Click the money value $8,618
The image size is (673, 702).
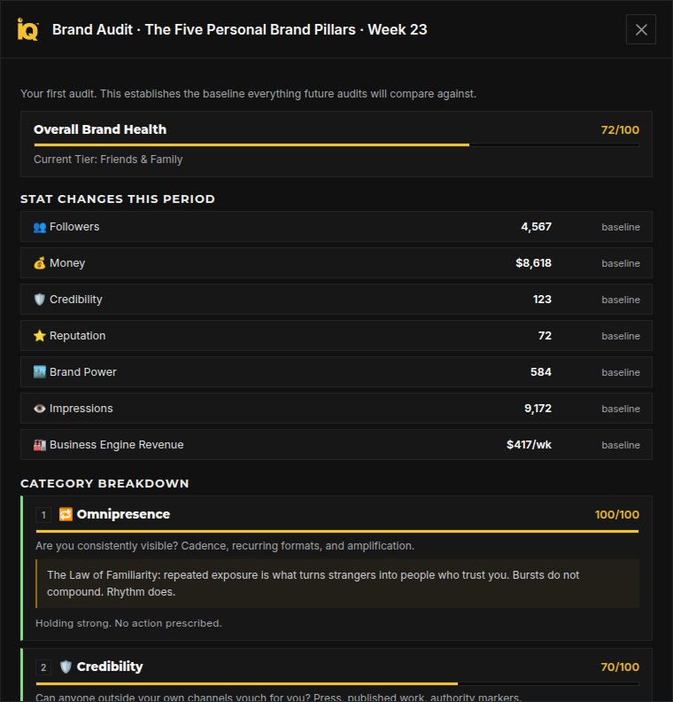click(533, 262)
